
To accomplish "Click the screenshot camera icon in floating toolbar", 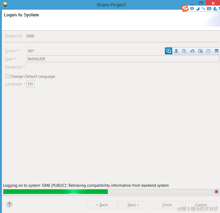I will coord(200,51).
